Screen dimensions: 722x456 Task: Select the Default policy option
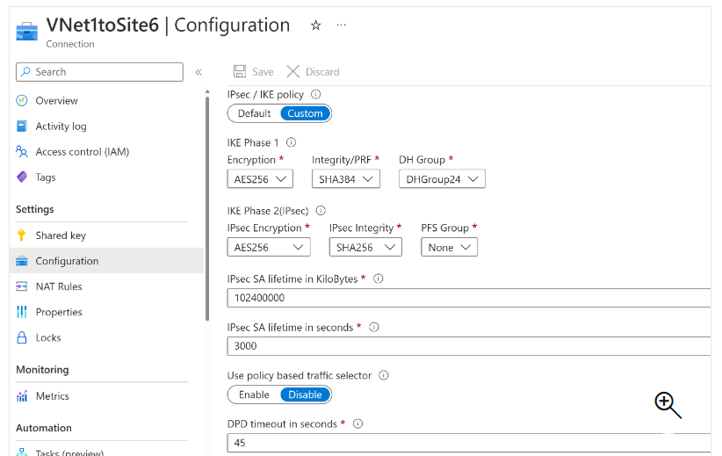coord(254,113)
